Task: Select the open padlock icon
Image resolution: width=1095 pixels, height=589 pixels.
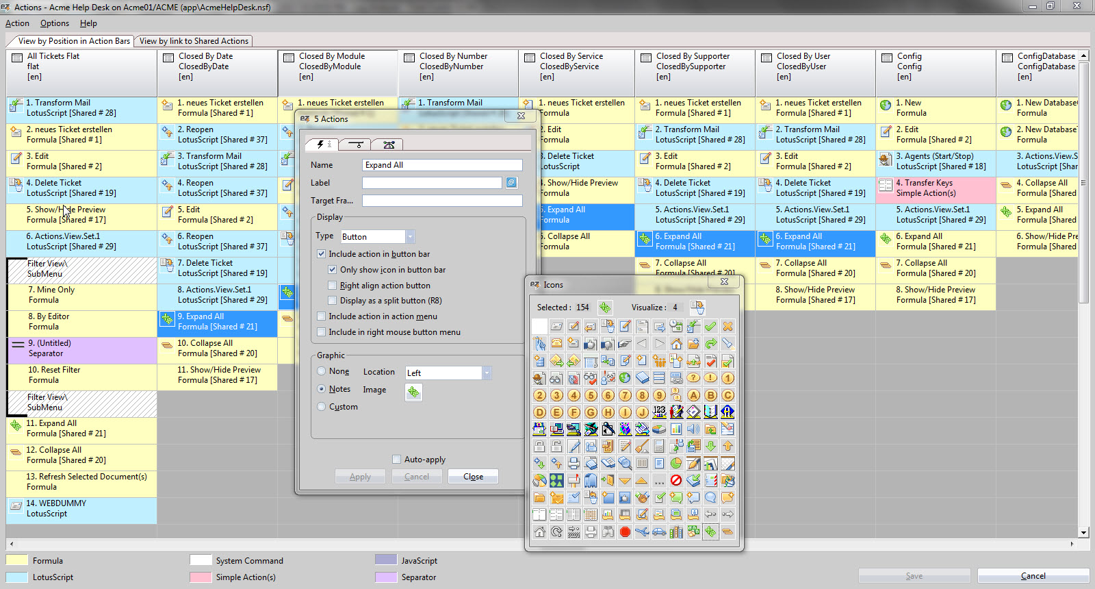Action: pyautogui.click(x=557, y=446)
